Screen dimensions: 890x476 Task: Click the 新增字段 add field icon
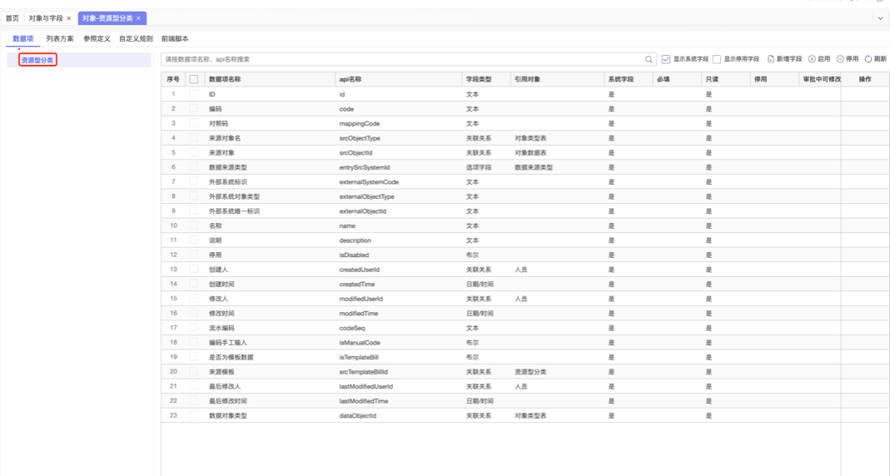(771, 59)
